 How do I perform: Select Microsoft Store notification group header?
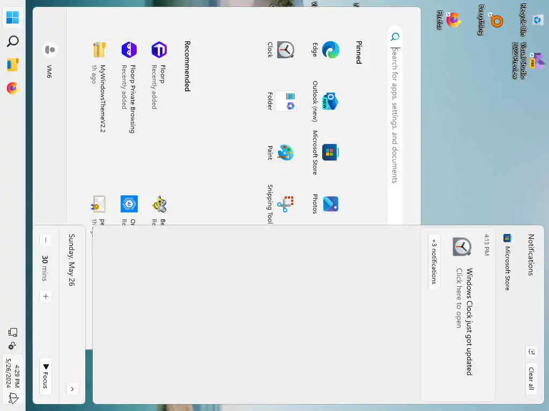coord(507,262)
